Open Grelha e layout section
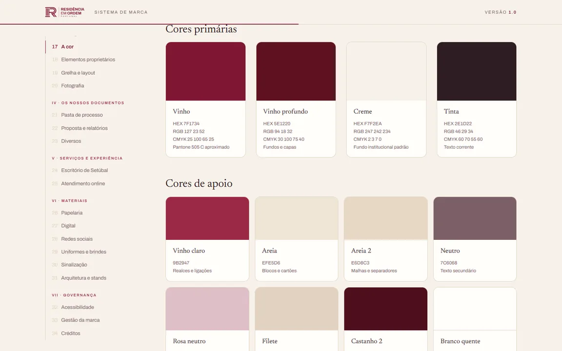Image resolution: width=562 pixels, height=351 pixels. pos(78,73)
